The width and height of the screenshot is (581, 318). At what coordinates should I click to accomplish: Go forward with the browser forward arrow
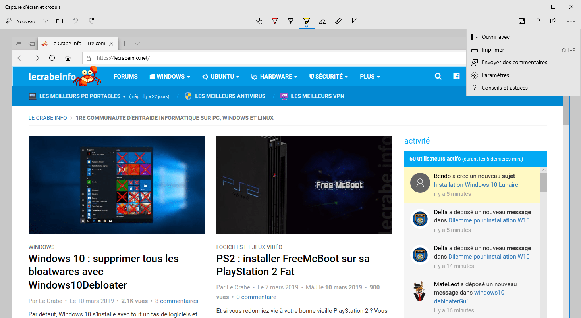[x=36, y=58]
